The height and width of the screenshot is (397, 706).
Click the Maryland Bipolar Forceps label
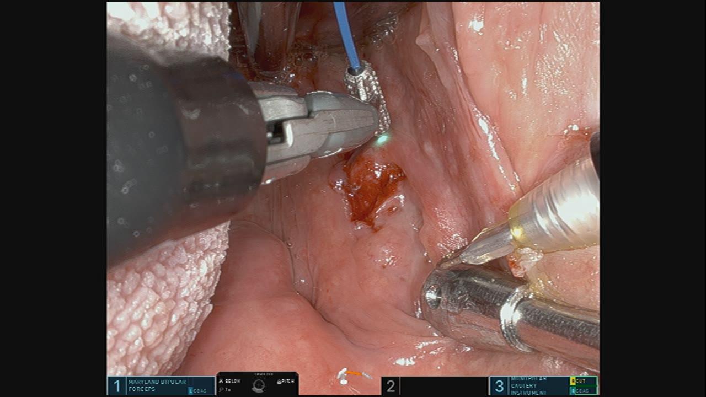tap(157, 385)
